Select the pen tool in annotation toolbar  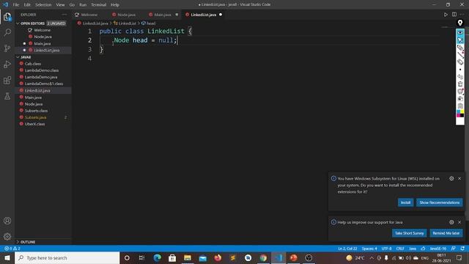(460, 48)
